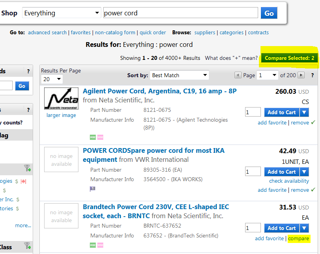Remove IKA power cord from comparison
The width and height of the screenshot is (320, 254).
pos(300,190)
